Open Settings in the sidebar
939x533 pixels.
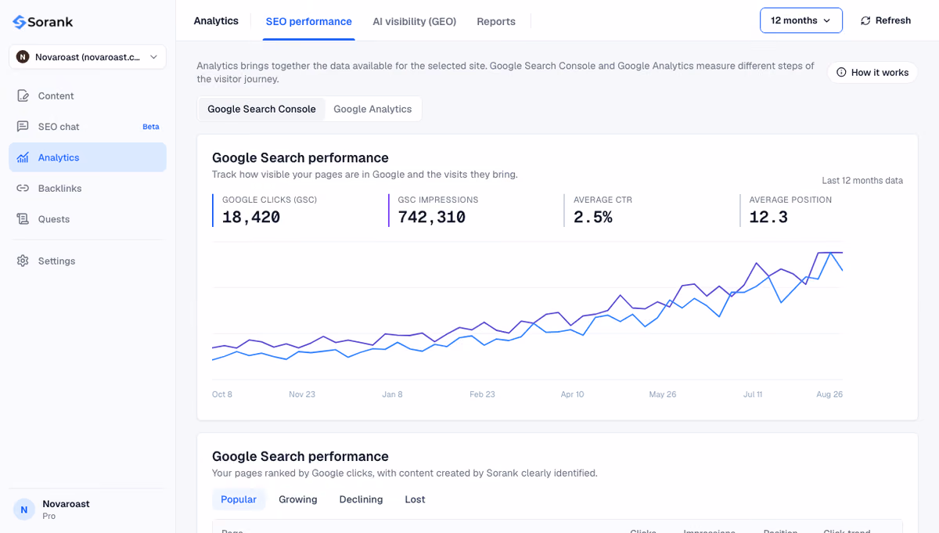coord(88,261)
